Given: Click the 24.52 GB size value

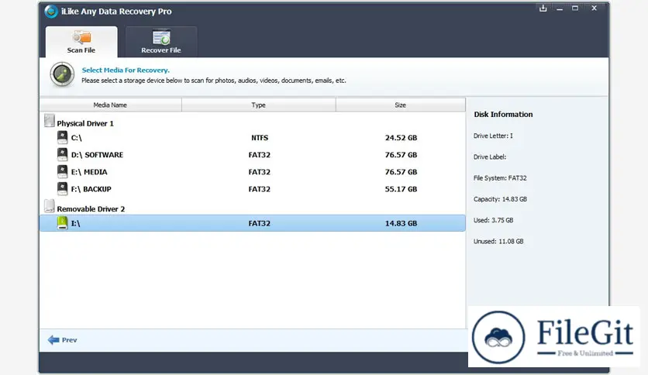Looking at the screenshot, I should click(x=401, y=138).
